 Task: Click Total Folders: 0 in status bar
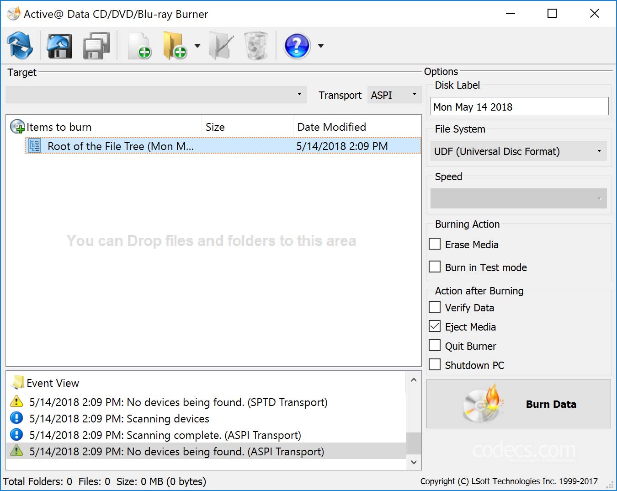pos(37,481)
